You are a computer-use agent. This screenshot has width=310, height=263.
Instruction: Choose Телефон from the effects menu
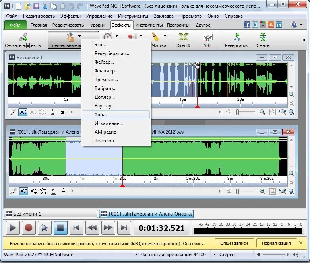point(116,141)
